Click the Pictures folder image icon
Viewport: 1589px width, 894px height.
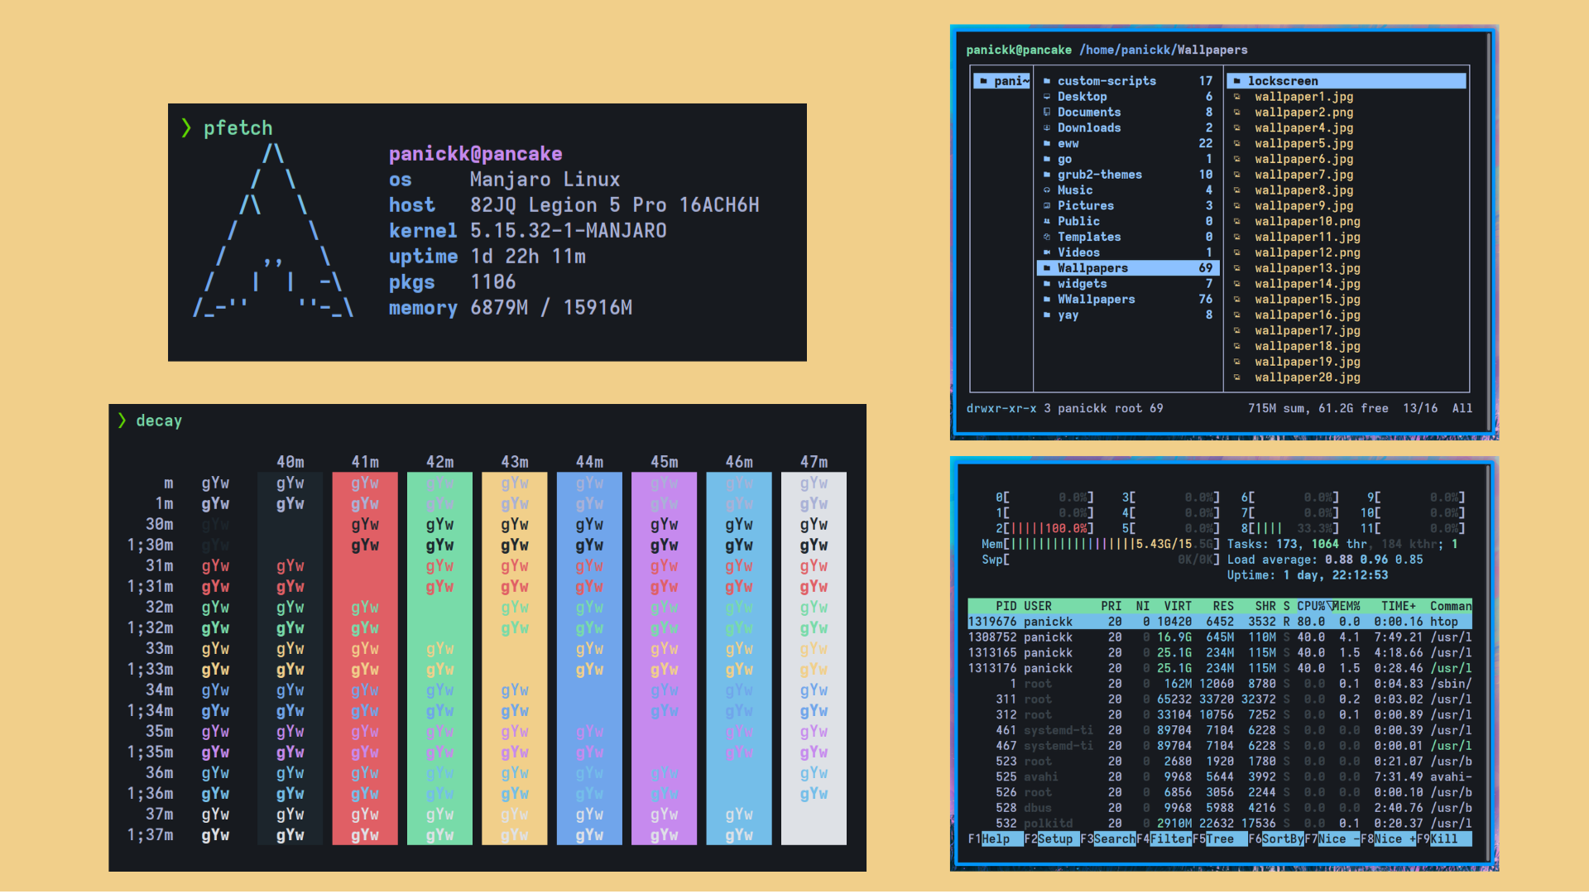coord(1047,206)
